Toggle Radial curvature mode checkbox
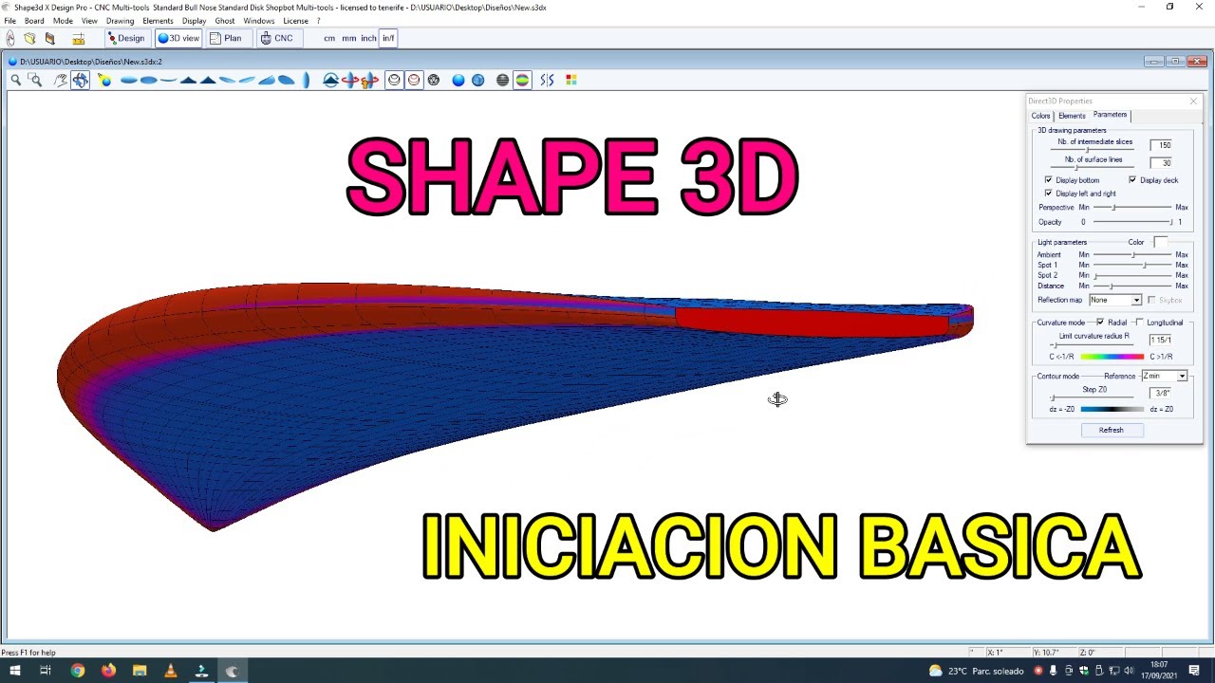The image size is (1215, 683). tap(1100, 323)
